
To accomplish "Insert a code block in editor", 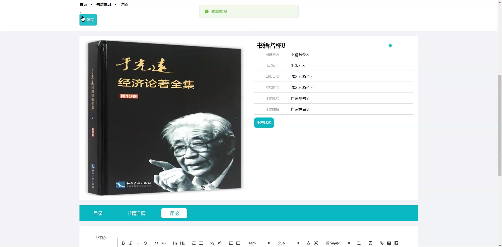I will click(x=164, y=243).
